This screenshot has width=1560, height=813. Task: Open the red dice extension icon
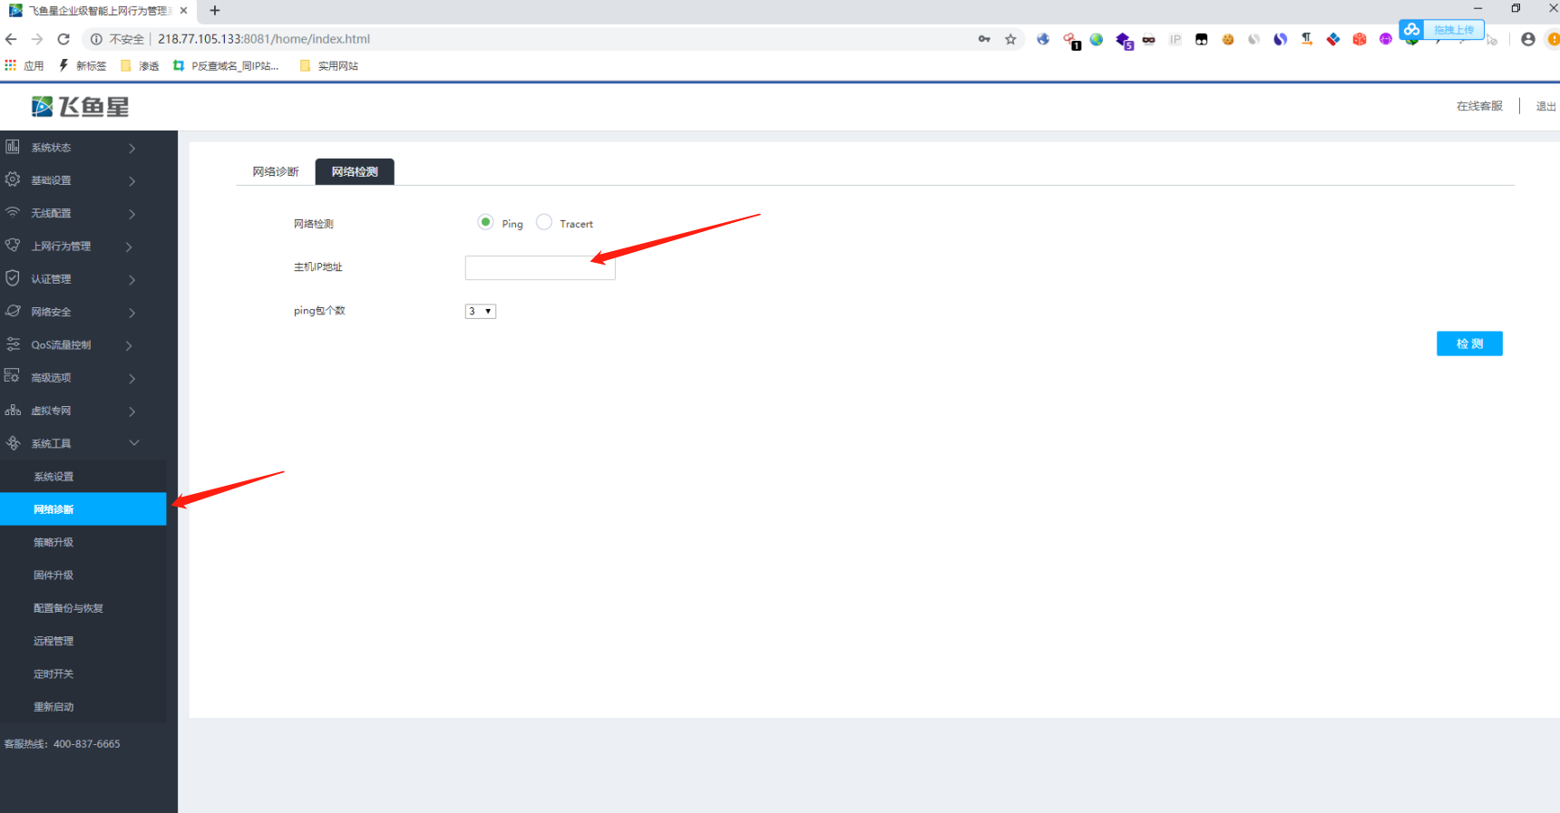pyautogui.click(x=1360, y=39)
